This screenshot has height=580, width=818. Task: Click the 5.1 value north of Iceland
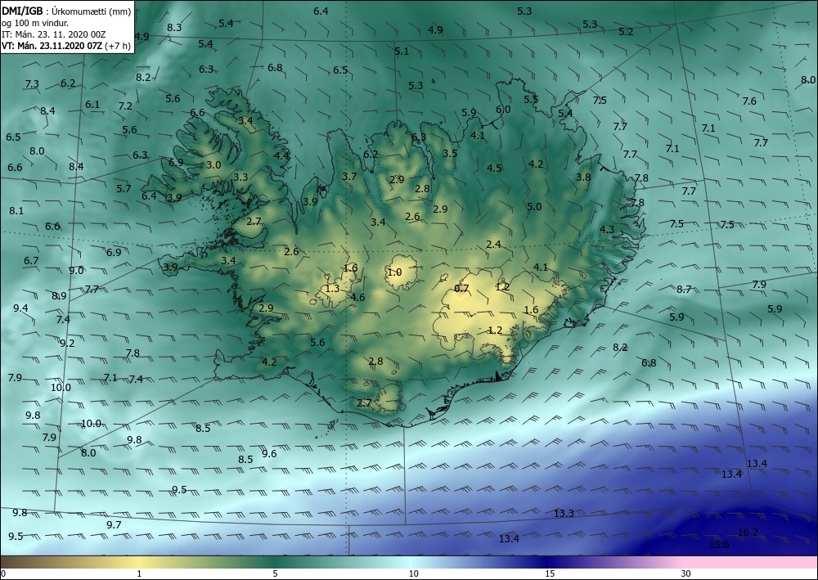click(402, 51)
